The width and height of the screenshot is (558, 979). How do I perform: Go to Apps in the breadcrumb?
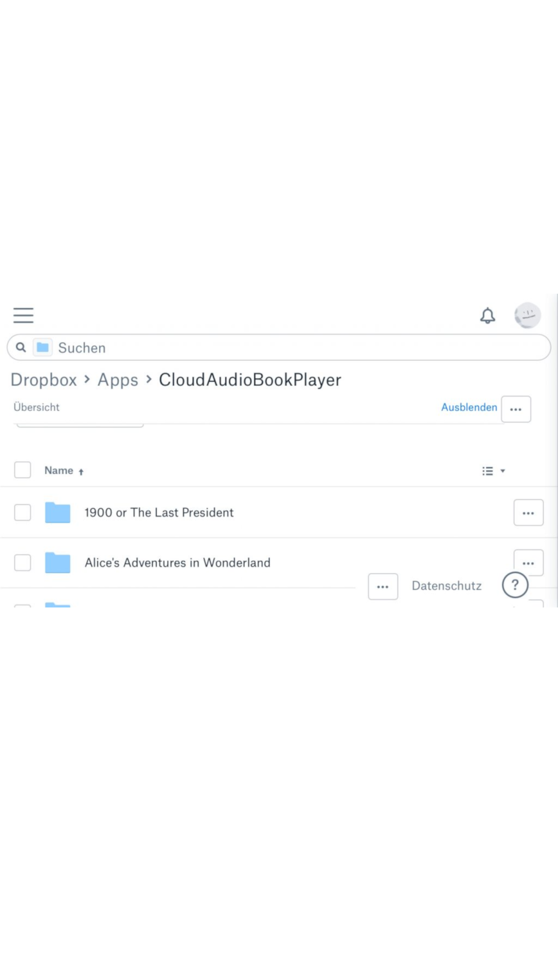(118, 380)
